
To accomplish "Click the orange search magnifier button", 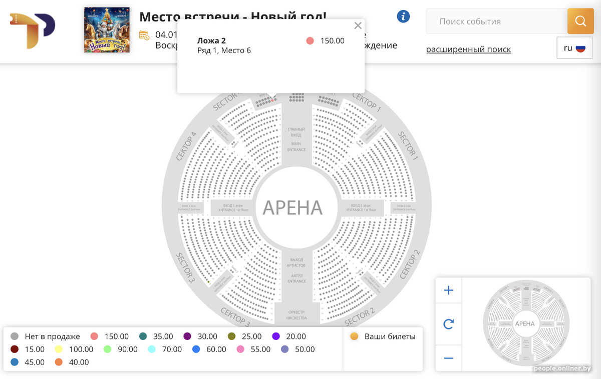I will pos(580,21).
